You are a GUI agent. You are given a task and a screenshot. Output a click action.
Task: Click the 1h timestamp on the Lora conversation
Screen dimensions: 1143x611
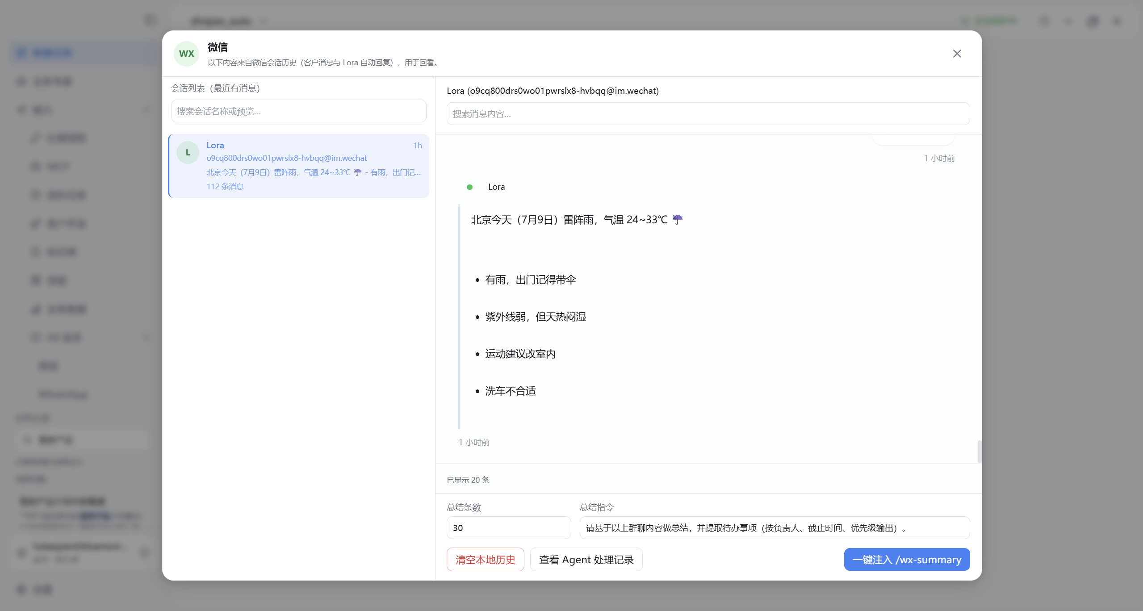coord(418,146)
